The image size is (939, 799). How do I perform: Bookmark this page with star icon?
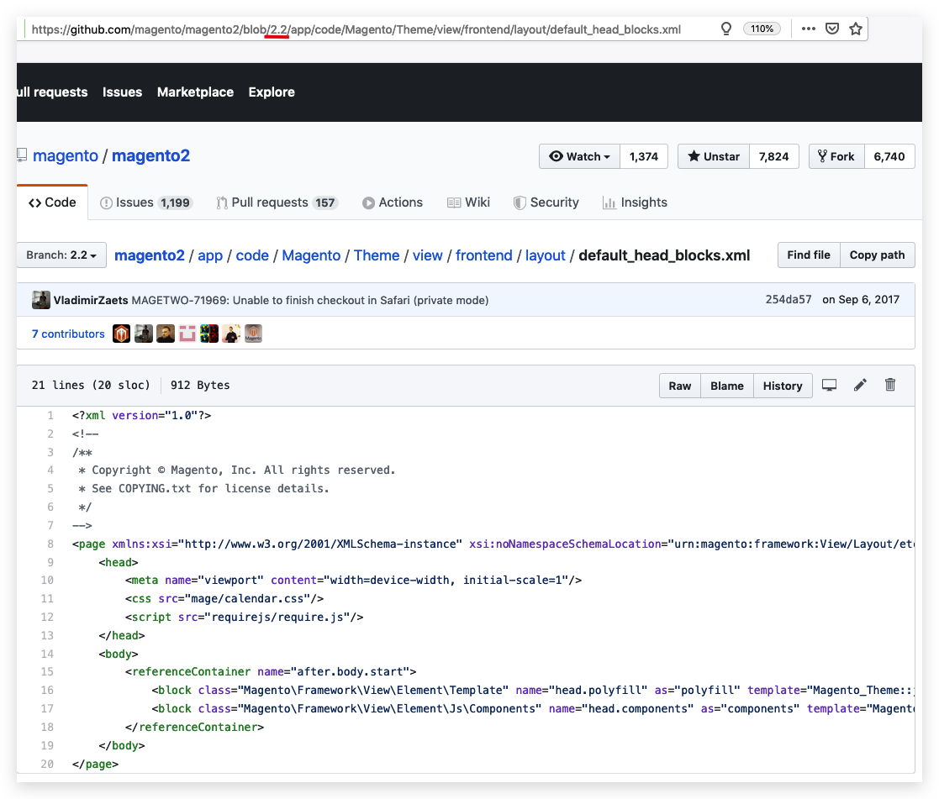pos(856,29)
